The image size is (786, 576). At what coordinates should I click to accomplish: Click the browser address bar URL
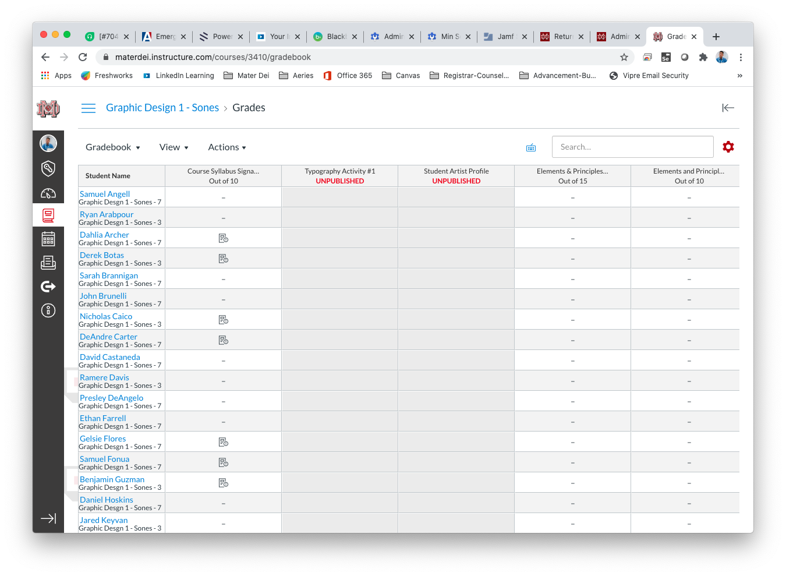point(213,57)
